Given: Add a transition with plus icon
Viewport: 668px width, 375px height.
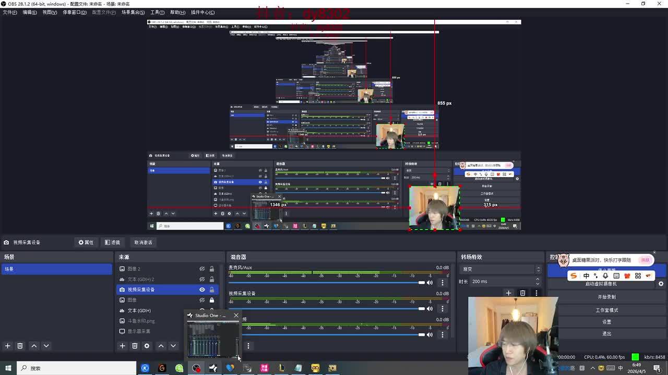Looking at the screenshot, I should [508, 293].
